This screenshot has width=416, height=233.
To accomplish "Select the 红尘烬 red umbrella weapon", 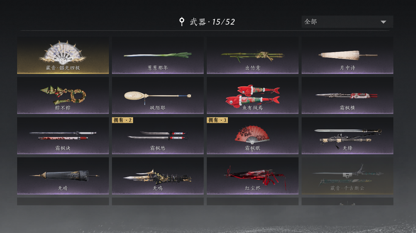I will click(x=253, y=176).
